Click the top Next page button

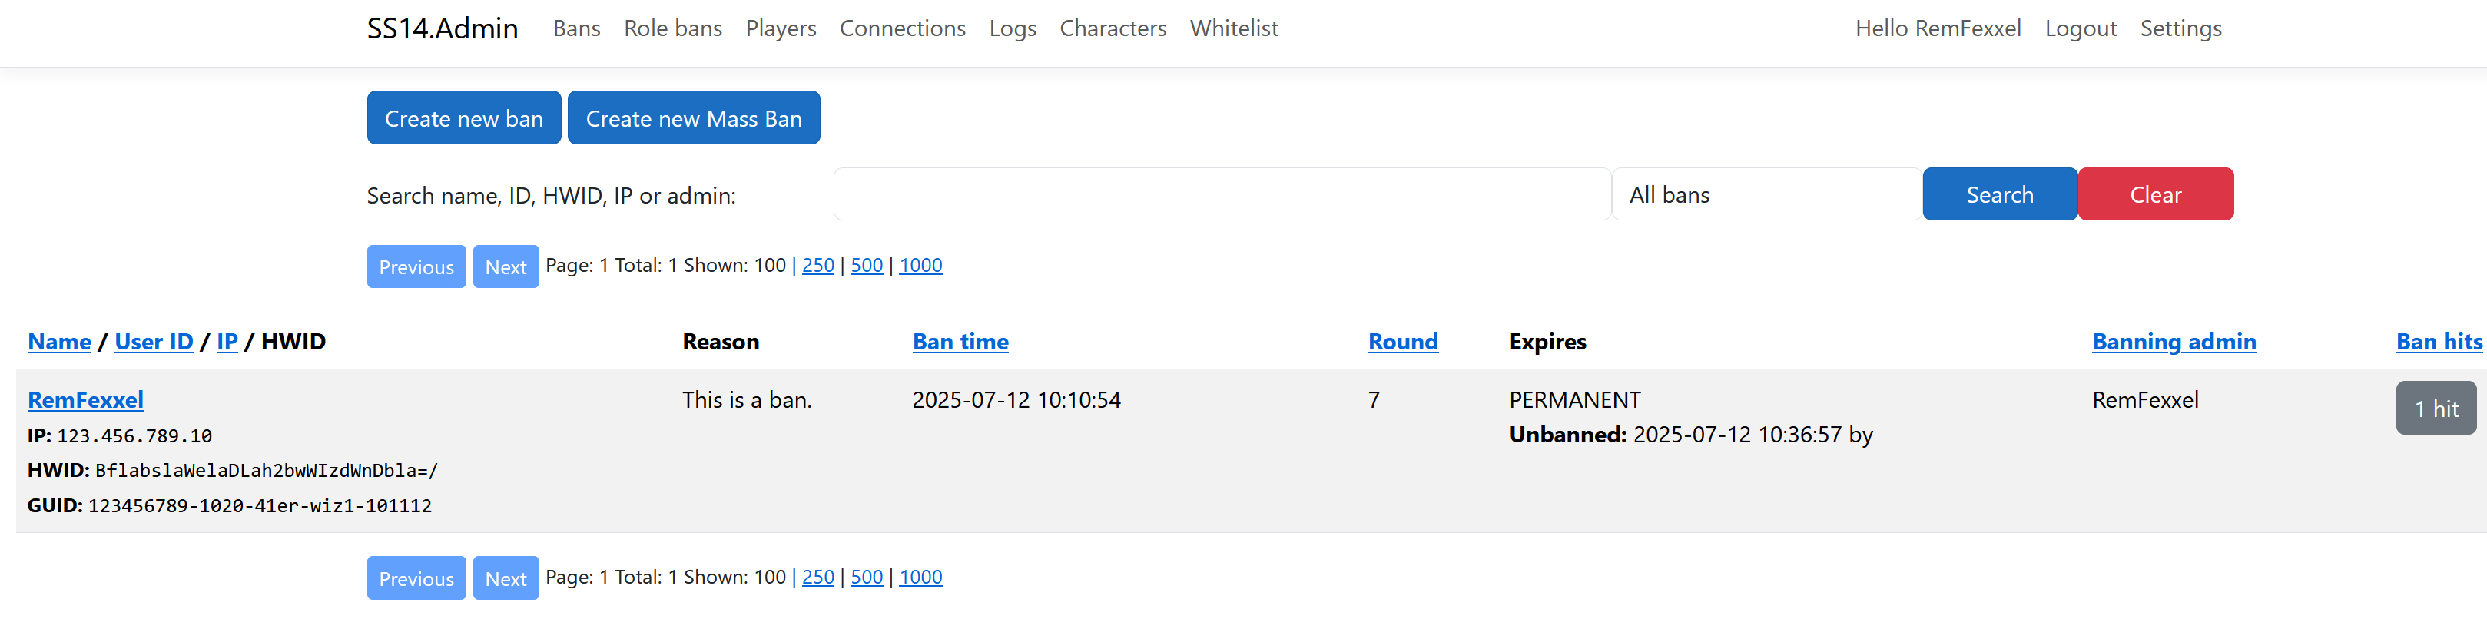pyautogui.click(x=505, y=266)
